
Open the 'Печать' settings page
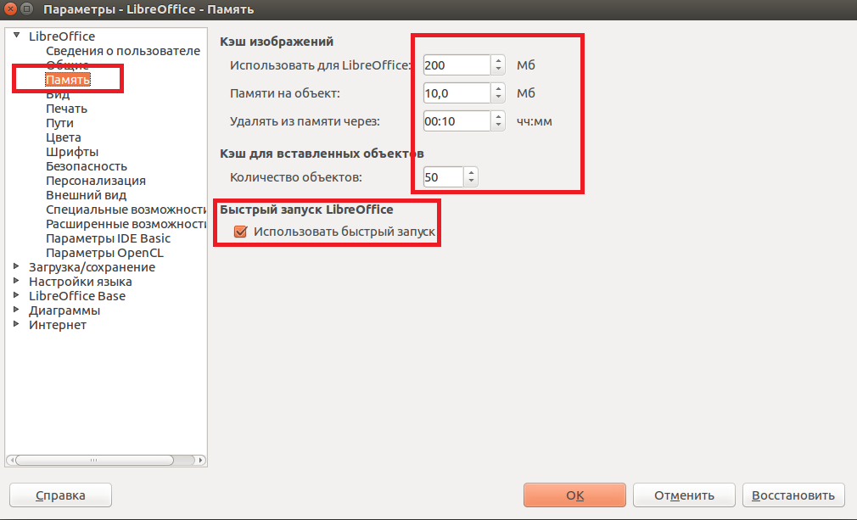(66, 109)
